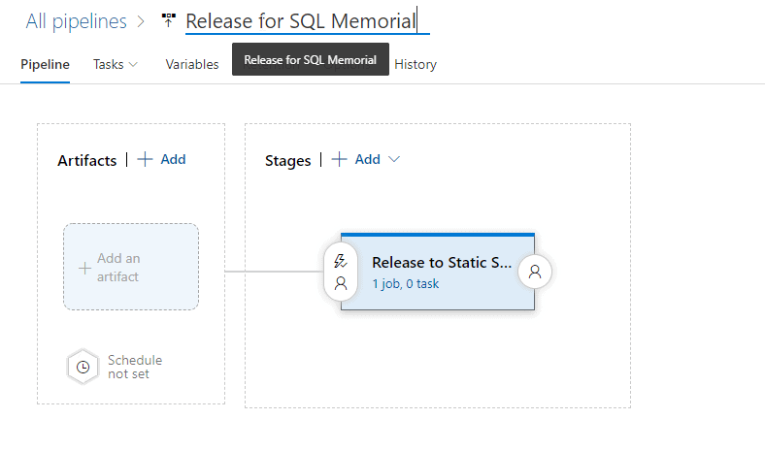Expand the Tasks tab dropdown chevron

point(133,64)
